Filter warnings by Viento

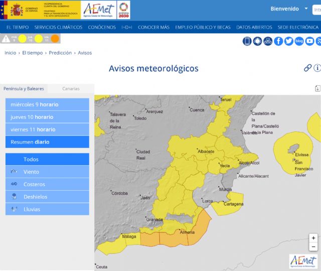(x=47, y=172)
